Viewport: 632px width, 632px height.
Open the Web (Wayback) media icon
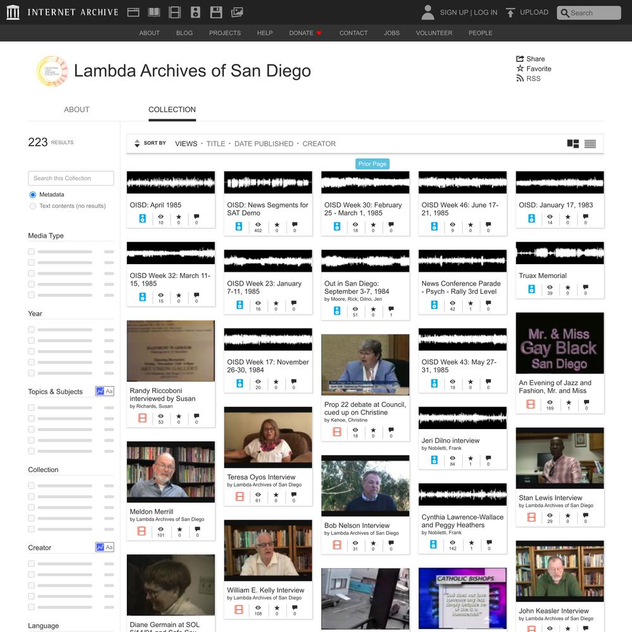[133, 13]
